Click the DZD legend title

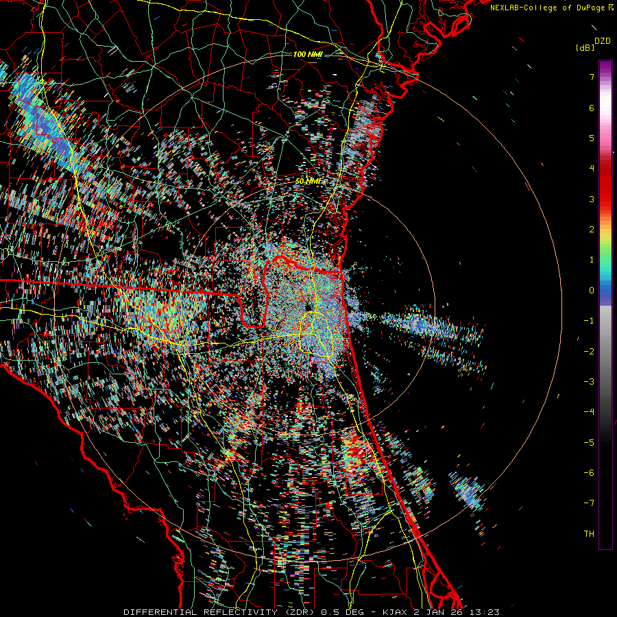pyautogui.click(x=603, y=41)
